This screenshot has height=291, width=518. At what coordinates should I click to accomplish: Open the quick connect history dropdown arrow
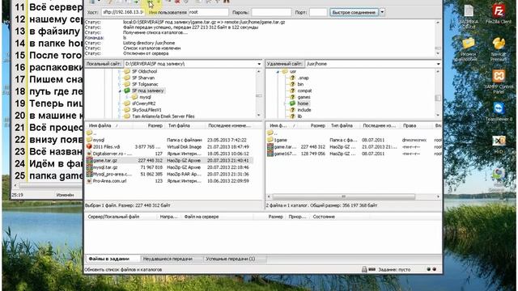coord(382,12)
